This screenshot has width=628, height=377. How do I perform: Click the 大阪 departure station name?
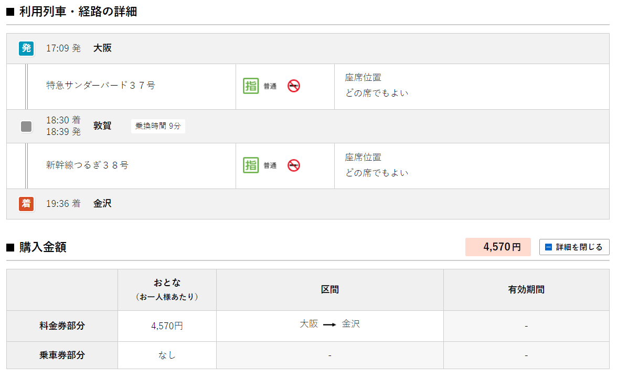point(102,48)
